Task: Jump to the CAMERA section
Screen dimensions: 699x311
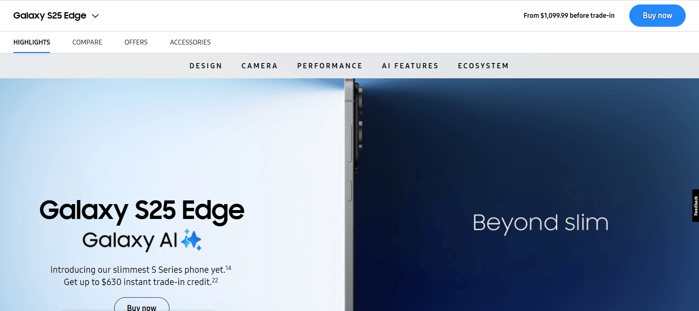Action: click(x=260, y=66)
